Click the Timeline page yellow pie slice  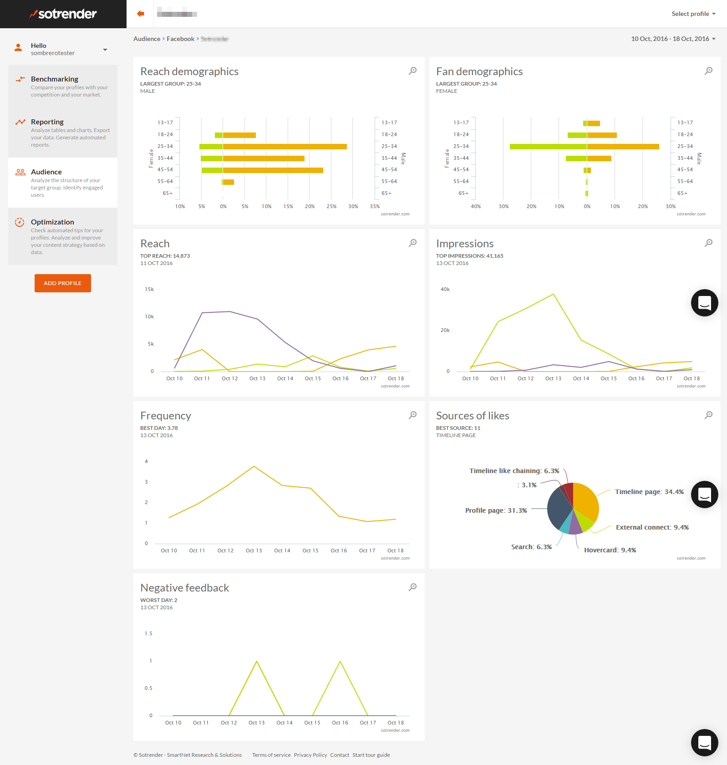[585, 499]
